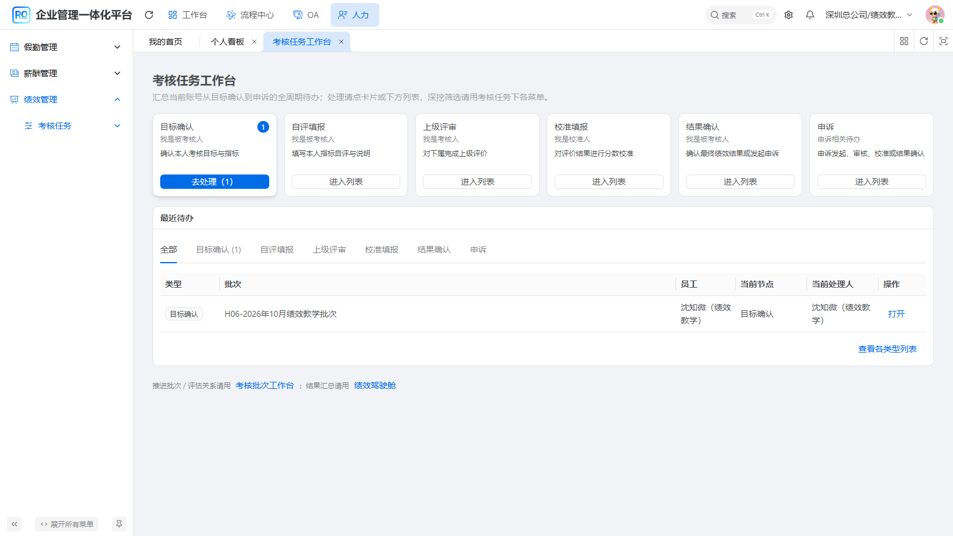Expand 薪酬管理 menu
The width and height of the screenshot is (953, 536).
pyautogui.click(x=66, y=73)
